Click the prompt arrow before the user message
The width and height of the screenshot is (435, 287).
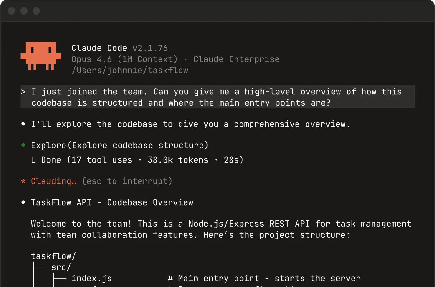coord(23,92)
